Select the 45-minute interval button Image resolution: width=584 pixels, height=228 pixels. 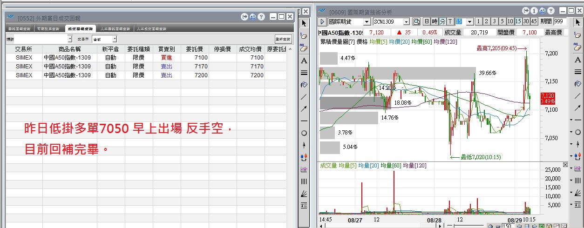click(534, 21)
